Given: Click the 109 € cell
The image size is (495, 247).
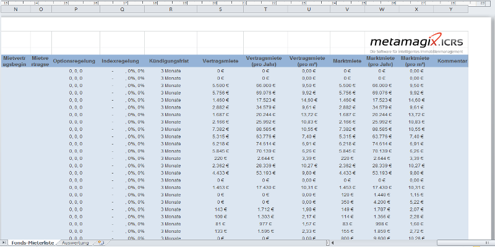Looking at the screenshot, I should point(220,217).
